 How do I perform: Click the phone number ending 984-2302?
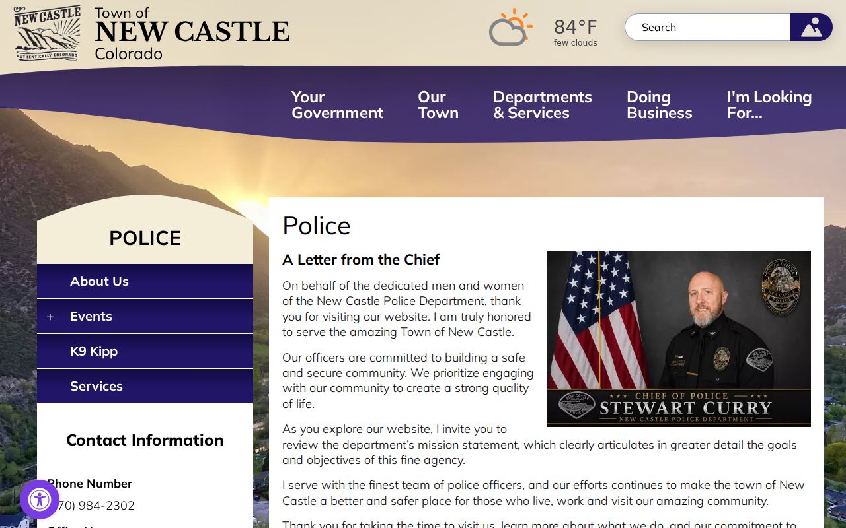coord(91,506)
